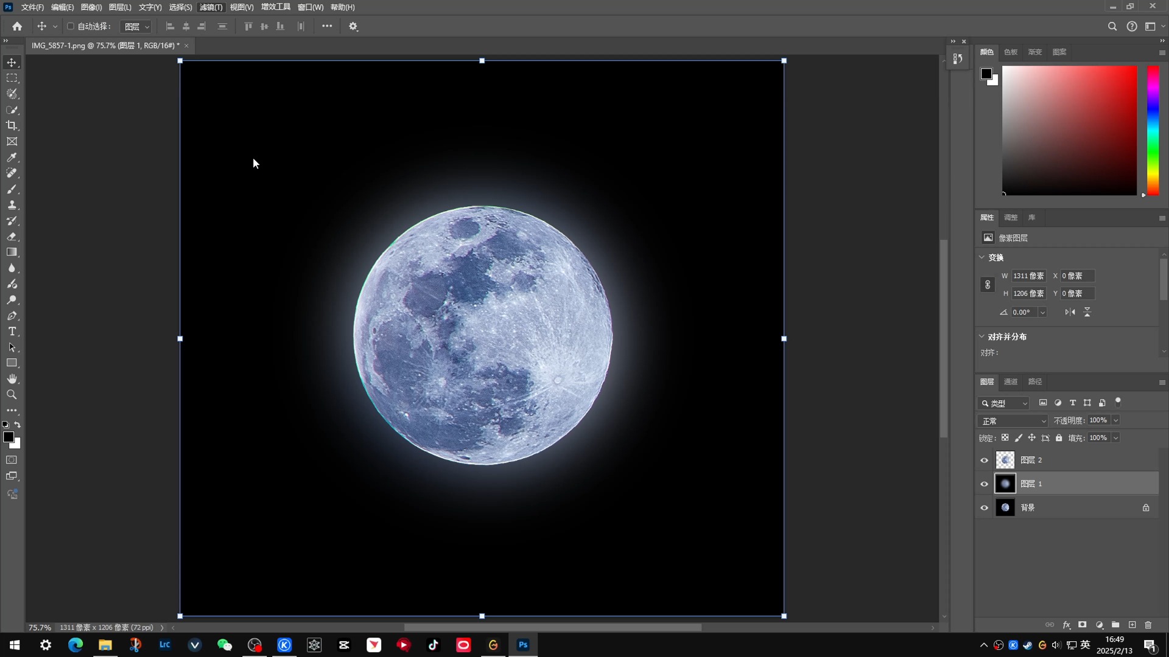Create a new adjustment layer
Viewport: 1169px width, 657px height.
tap(1100, 625)
